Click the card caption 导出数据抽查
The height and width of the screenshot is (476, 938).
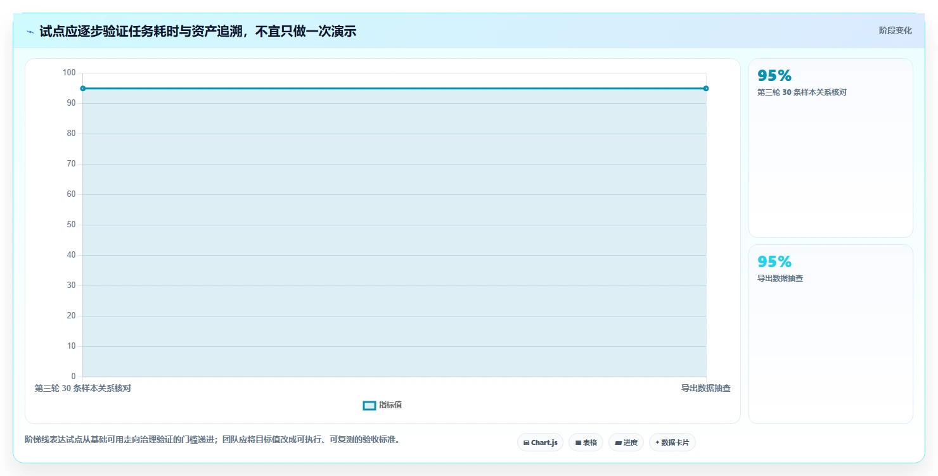pyautogui.click(x=780, y=279)
